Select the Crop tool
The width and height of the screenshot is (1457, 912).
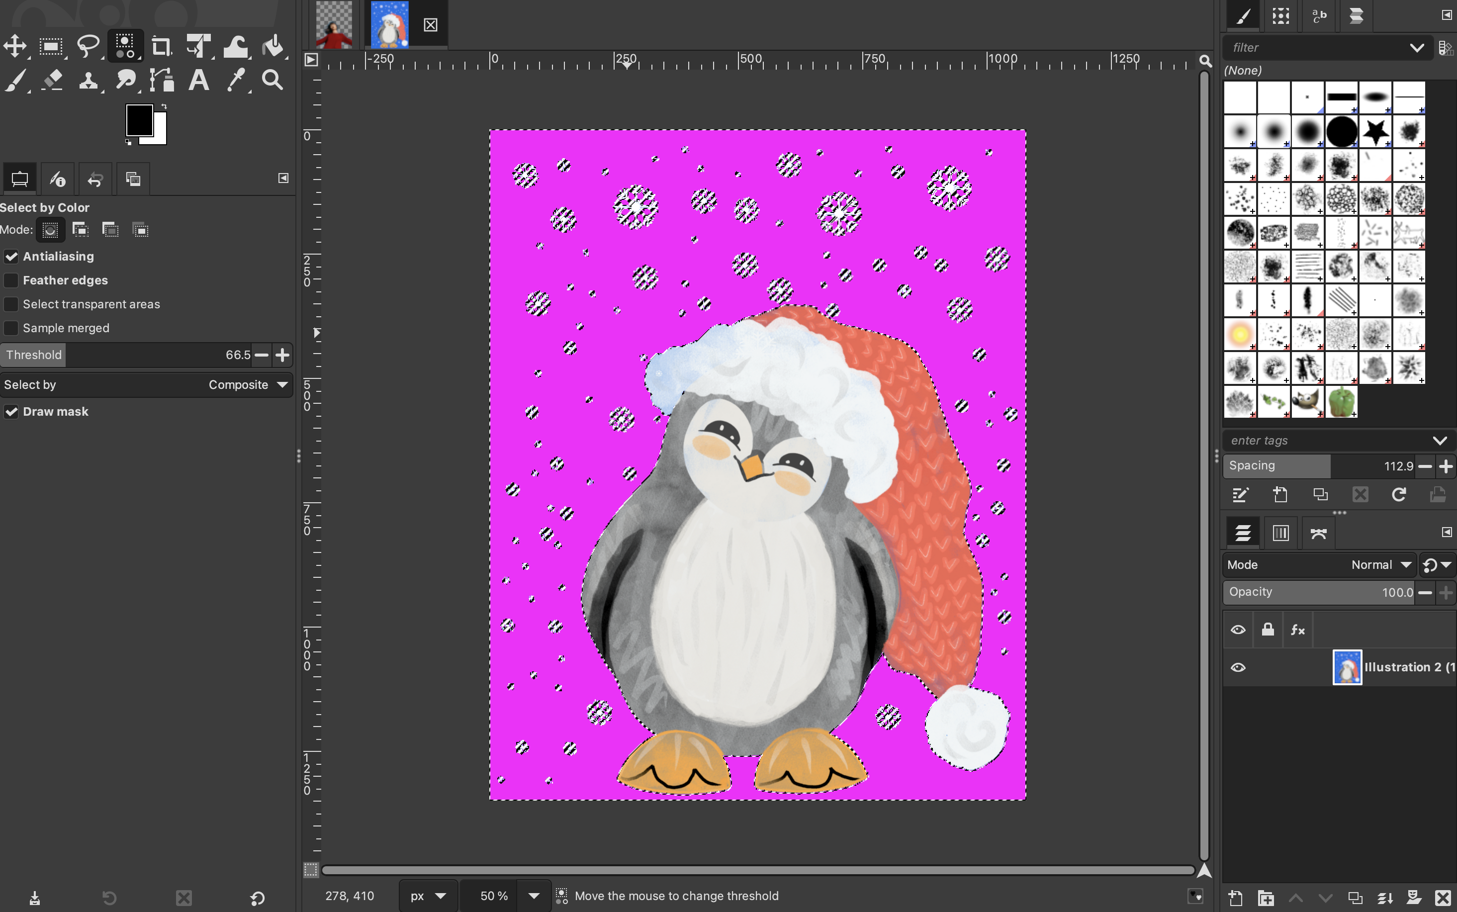click(x=161, y=46)
